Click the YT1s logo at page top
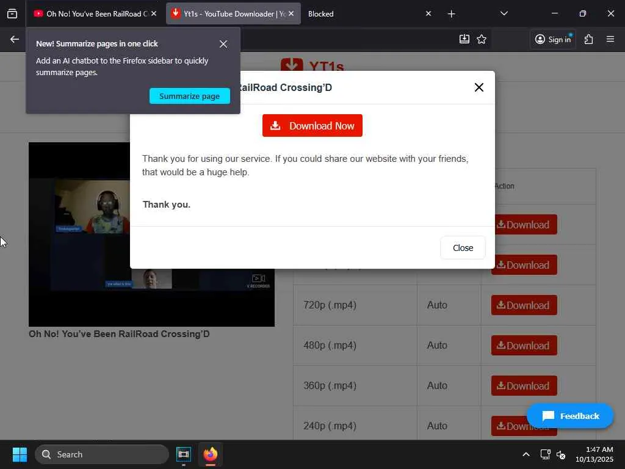Image resolution: width=625 pixels, height=469 pixels. [312, 65]
